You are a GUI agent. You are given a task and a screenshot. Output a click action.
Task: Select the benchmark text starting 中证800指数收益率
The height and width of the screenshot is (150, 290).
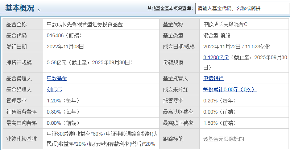pyautogui.click(x=102, y=139)
